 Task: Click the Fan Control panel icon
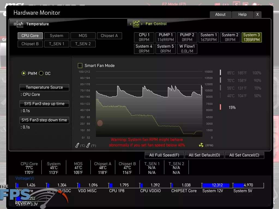point(136,24)
